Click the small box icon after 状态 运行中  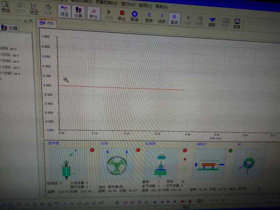(x=259, y=189)
